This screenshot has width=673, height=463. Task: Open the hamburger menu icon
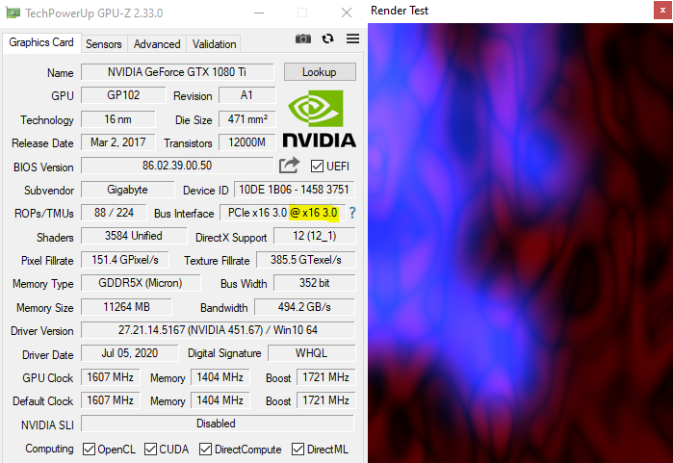click(352, 39)
